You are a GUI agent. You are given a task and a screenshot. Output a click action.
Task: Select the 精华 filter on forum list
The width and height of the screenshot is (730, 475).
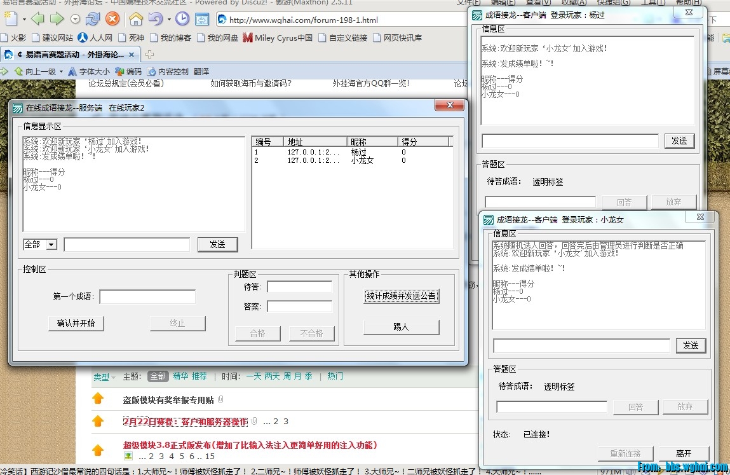[x=180, y=376]
